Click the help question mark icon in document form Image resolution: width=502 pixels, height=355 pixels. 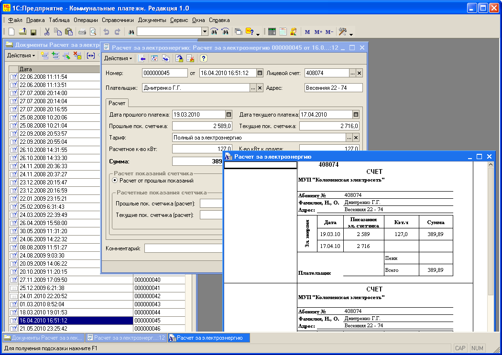(x=204, y=58)
